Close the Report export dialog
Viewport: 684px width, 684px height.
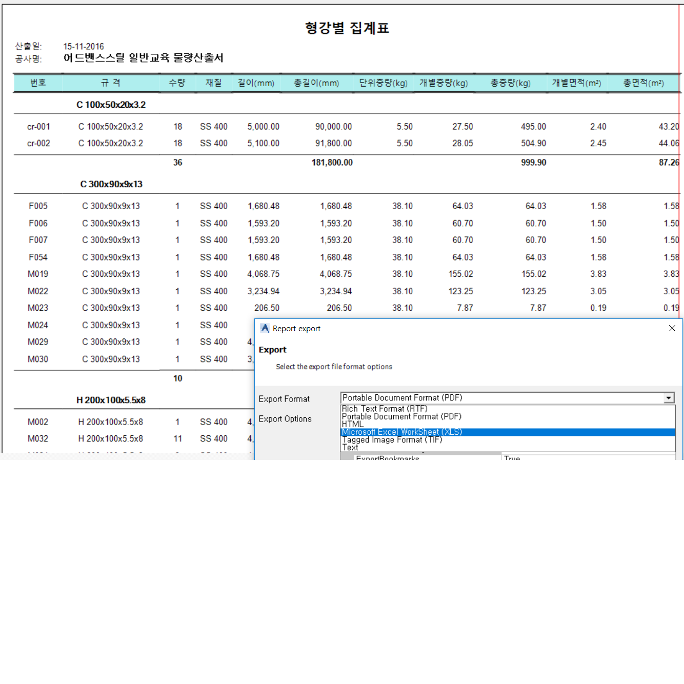click(672, 328)
